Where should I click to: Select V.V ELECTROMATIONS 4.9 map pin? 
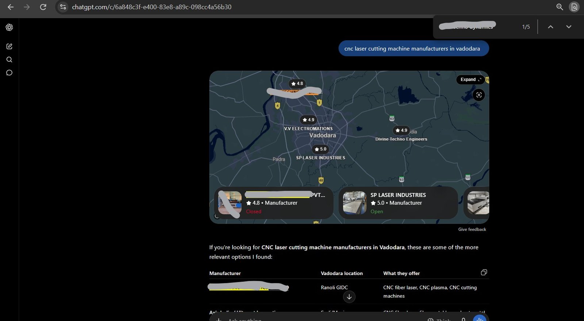point(308,120)
